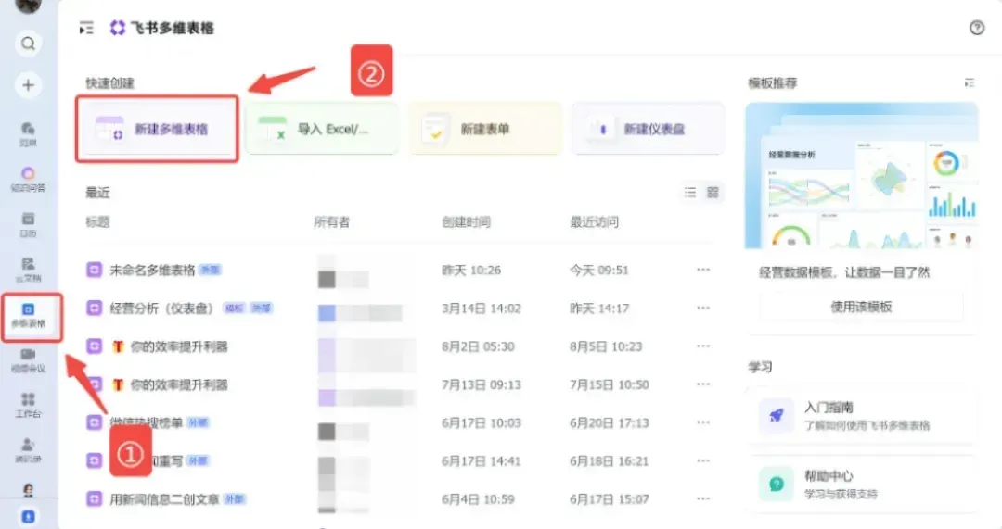
Task: Open 云文档 in the sidebar
Action: click(28, 271)
